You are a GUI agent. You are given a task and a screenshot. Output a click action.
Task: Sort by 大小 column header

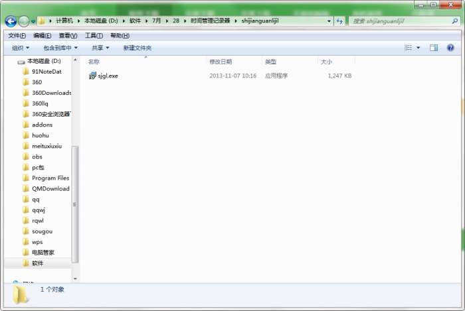point(326,62)
